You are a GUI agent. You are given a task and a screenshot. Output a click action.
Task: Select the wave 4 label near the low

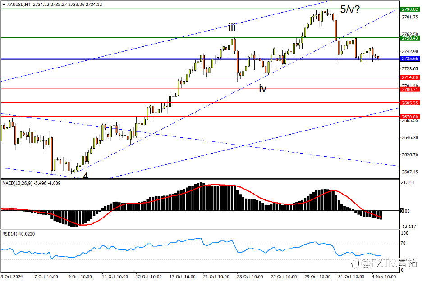point(85,176)
